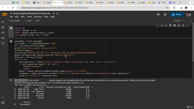194x109 pixels.
Task: Open the browser tab search dropdown
Action: (x=191, y=2)
